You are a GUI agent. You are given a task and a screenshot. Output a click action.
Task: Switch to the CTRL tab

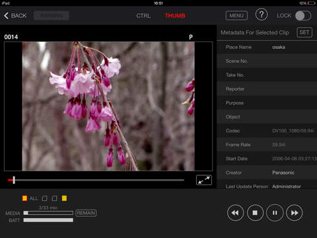pos(143,16)
